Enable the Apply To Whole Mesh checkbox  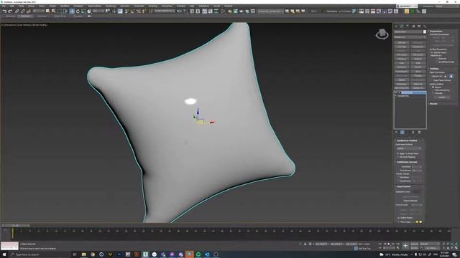click(397, 153)
